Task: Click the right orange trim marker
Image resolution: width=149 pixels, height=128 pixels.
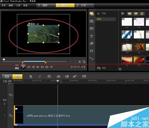Action: pyautogui.click(x=46, y=63)
